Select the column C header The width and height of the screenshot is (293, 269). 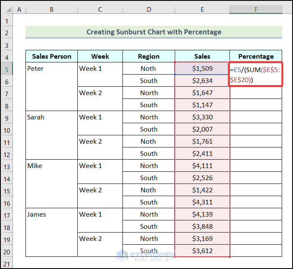pos(100,9)
